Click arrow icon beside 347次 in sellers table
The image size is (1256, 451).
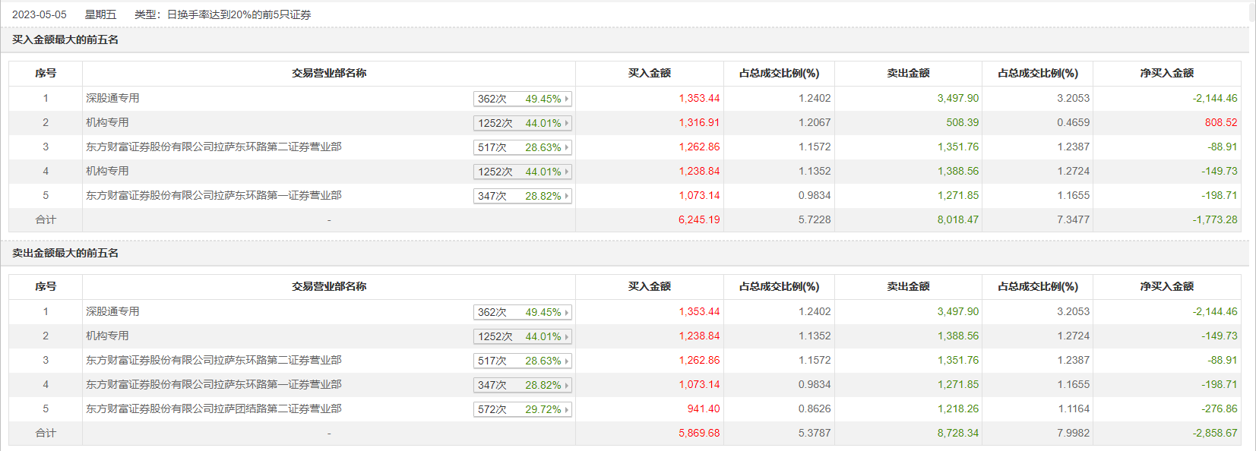567,386
